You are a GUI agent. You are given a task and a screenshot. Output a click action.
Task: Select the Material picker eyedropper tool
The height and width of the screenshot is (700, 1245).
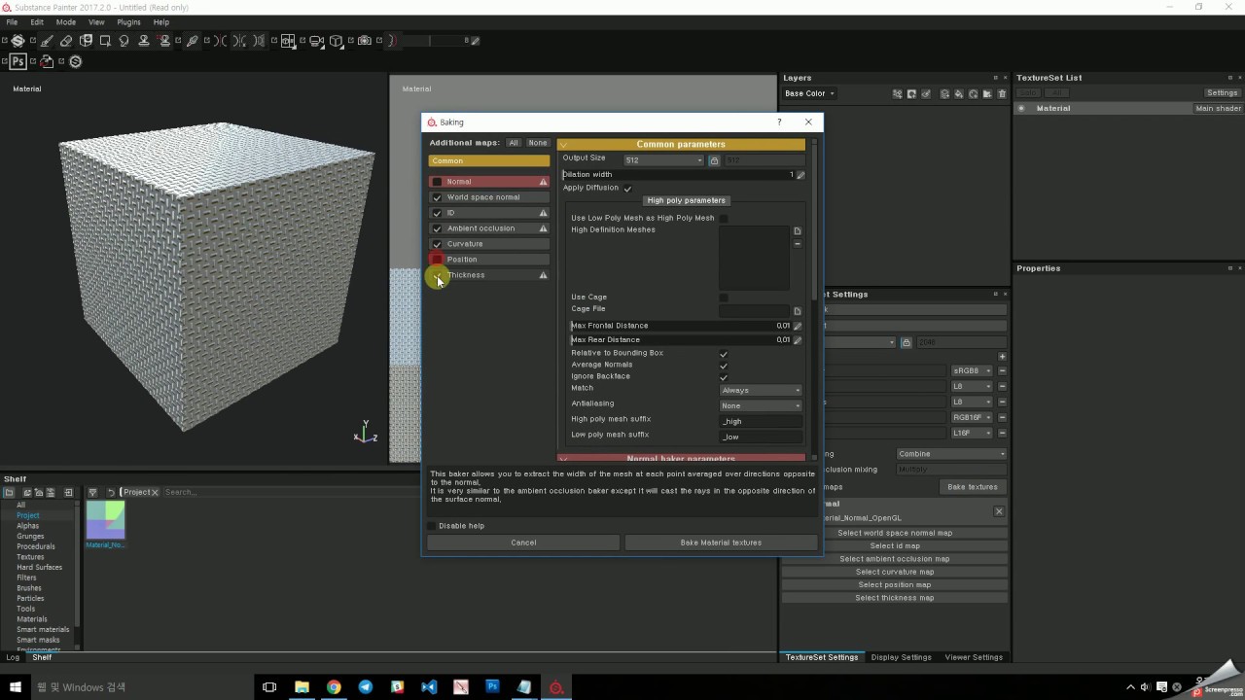point(193,41)
